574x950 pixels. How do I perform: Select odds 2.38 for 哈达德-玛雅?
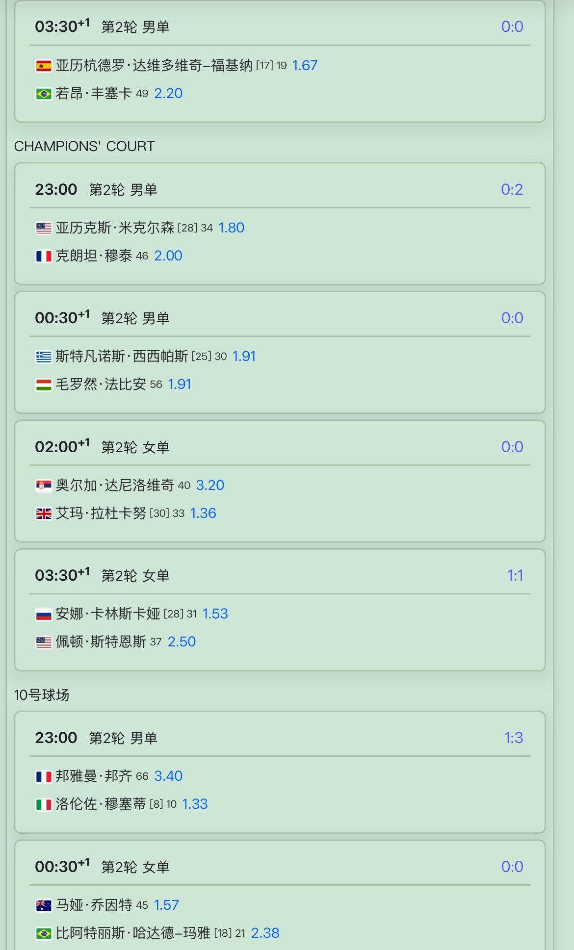[265, 933]
